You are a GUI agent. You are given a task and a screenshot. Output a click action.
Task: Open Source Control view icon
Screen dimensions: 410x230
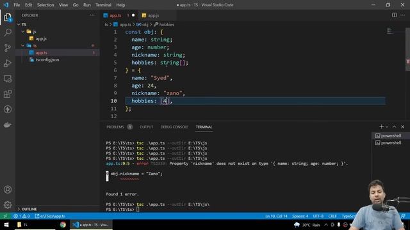coord(8,48)
